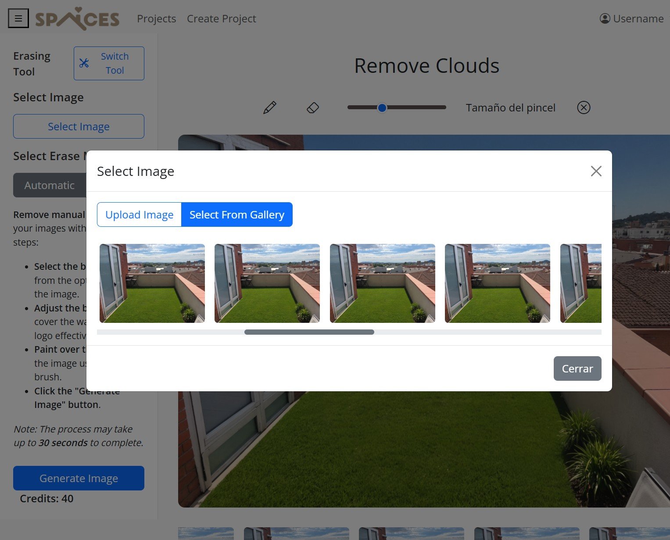This screenshot has height=540, width=670.
Task: Adjust the Tamaño del pincel slider handle
Action: (x=382, y=107)
